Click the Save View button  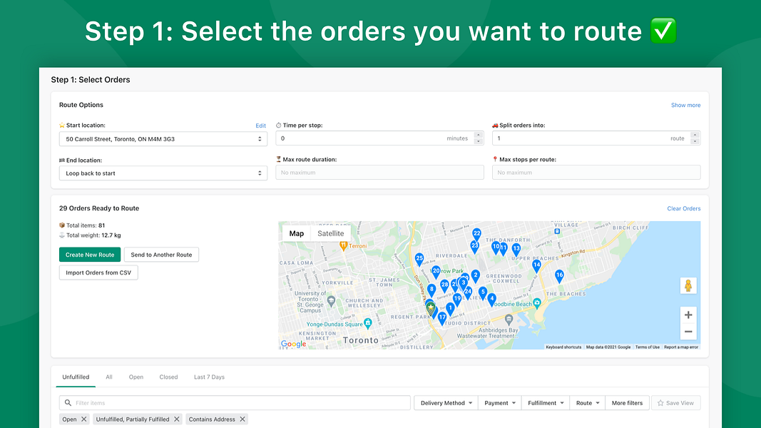point(675,403)
